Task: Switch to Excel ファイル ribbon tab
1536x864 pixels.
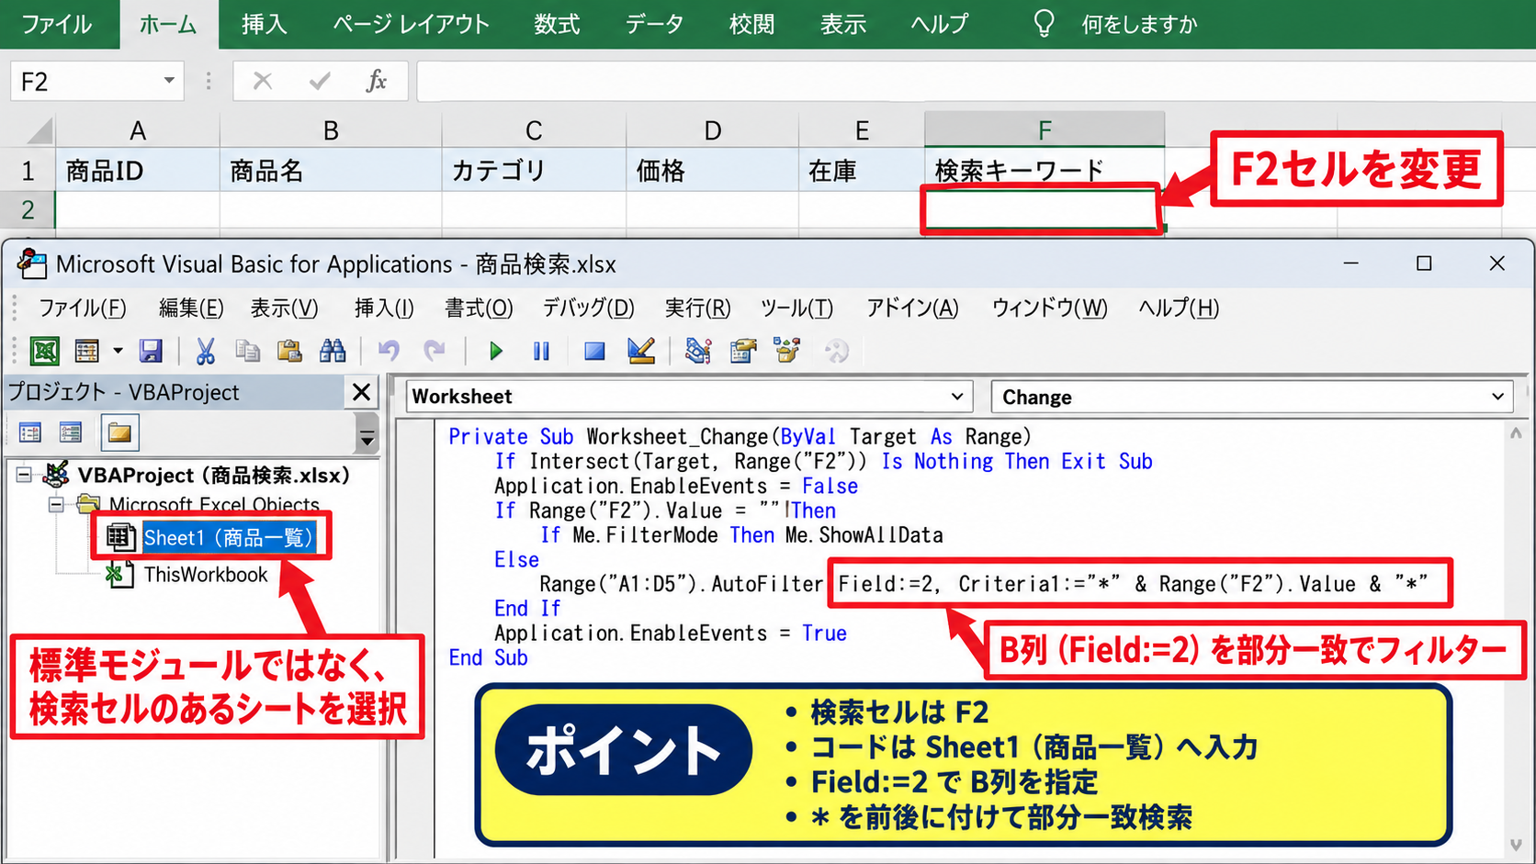Action: pos(57,24)
